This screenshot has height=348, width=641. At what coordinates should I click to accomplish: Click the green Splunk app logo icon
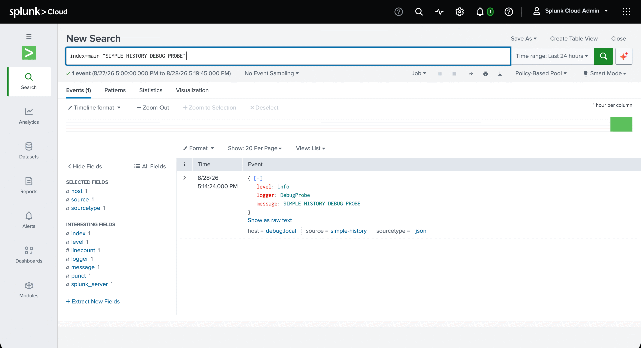pyautogui.click(x=29, y=53)
